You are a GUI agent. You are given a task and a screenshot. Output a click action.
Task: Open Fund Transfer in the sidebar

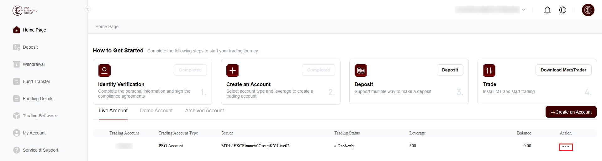point(36,81)
